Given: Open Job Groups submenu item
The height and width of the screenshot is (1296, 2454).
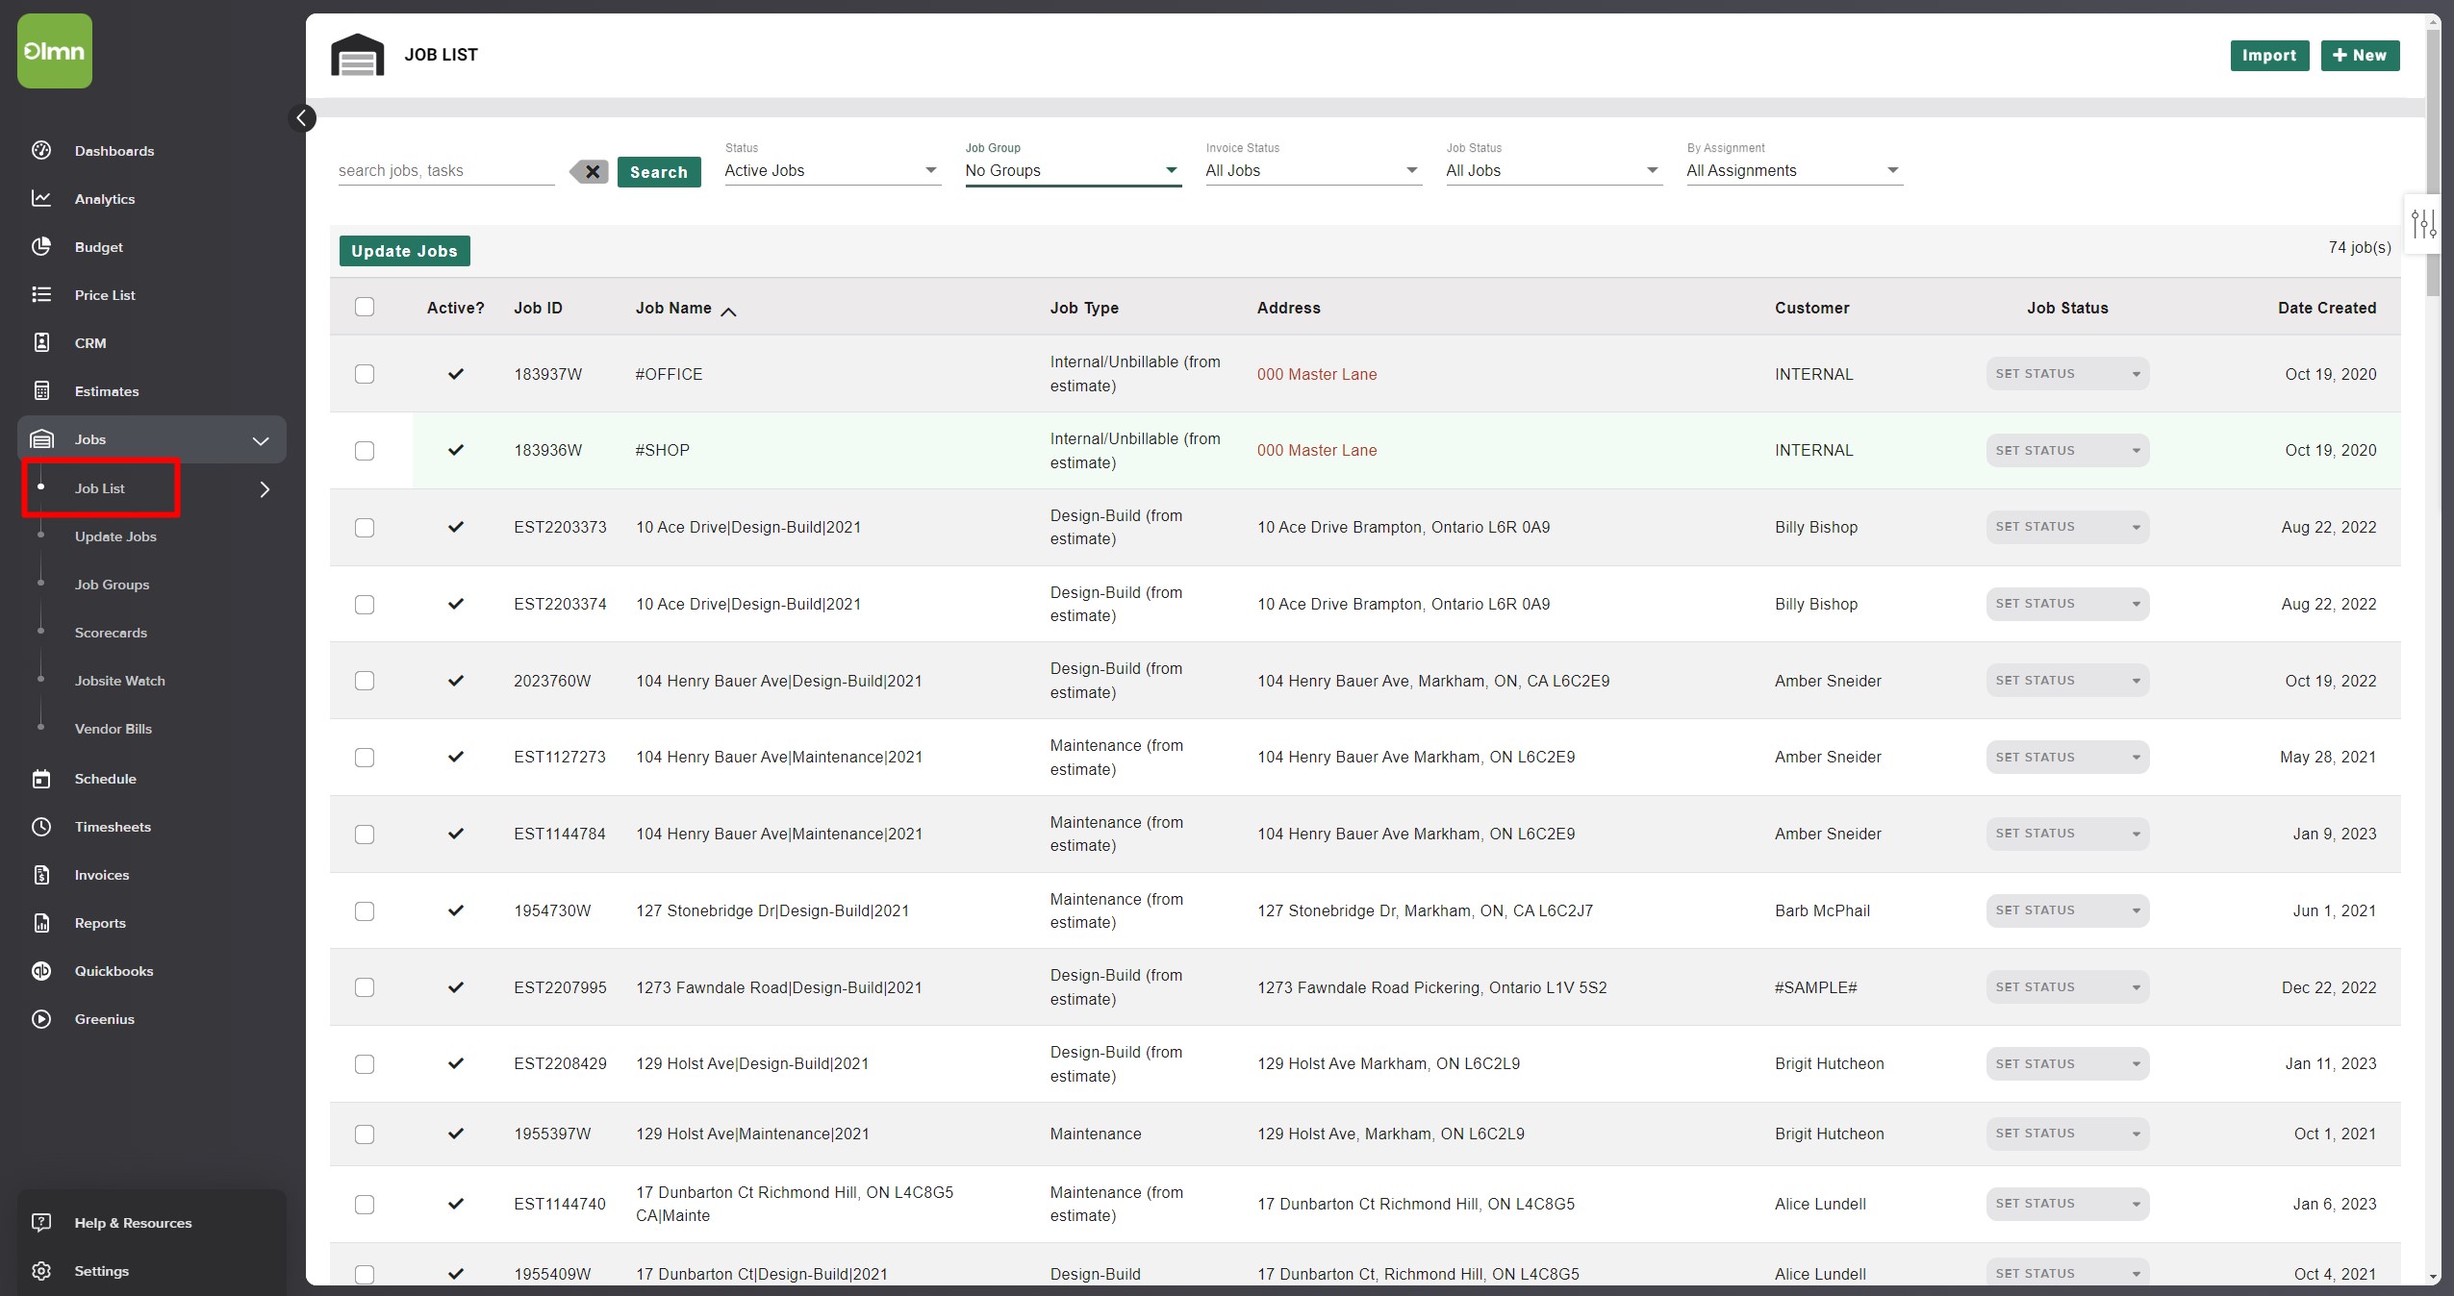Looking at the screenshot, I should pos(112,585).
